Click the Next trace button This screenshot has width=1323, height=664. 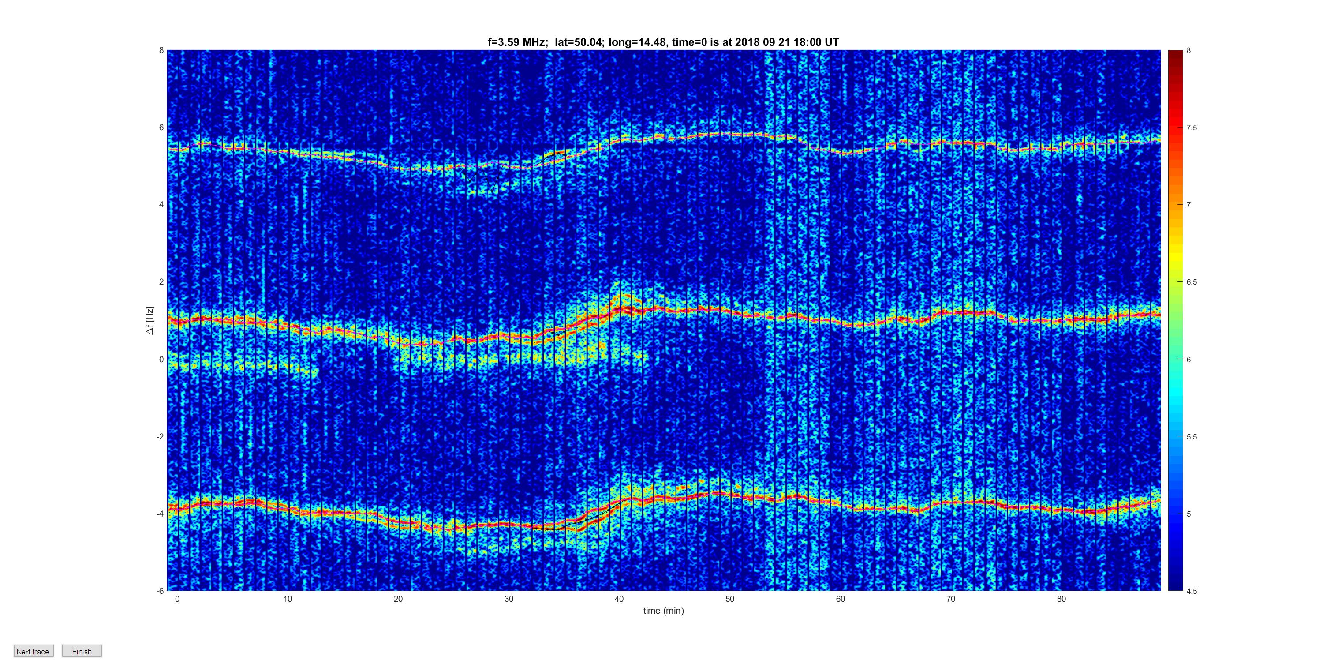tap(34, 651)
